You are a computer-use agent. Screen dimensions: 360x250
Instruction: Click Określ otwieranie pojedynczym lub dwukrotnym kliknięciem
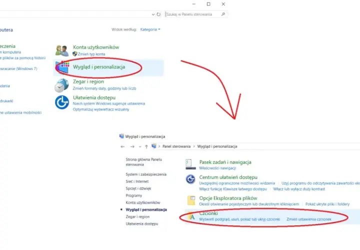249,204
